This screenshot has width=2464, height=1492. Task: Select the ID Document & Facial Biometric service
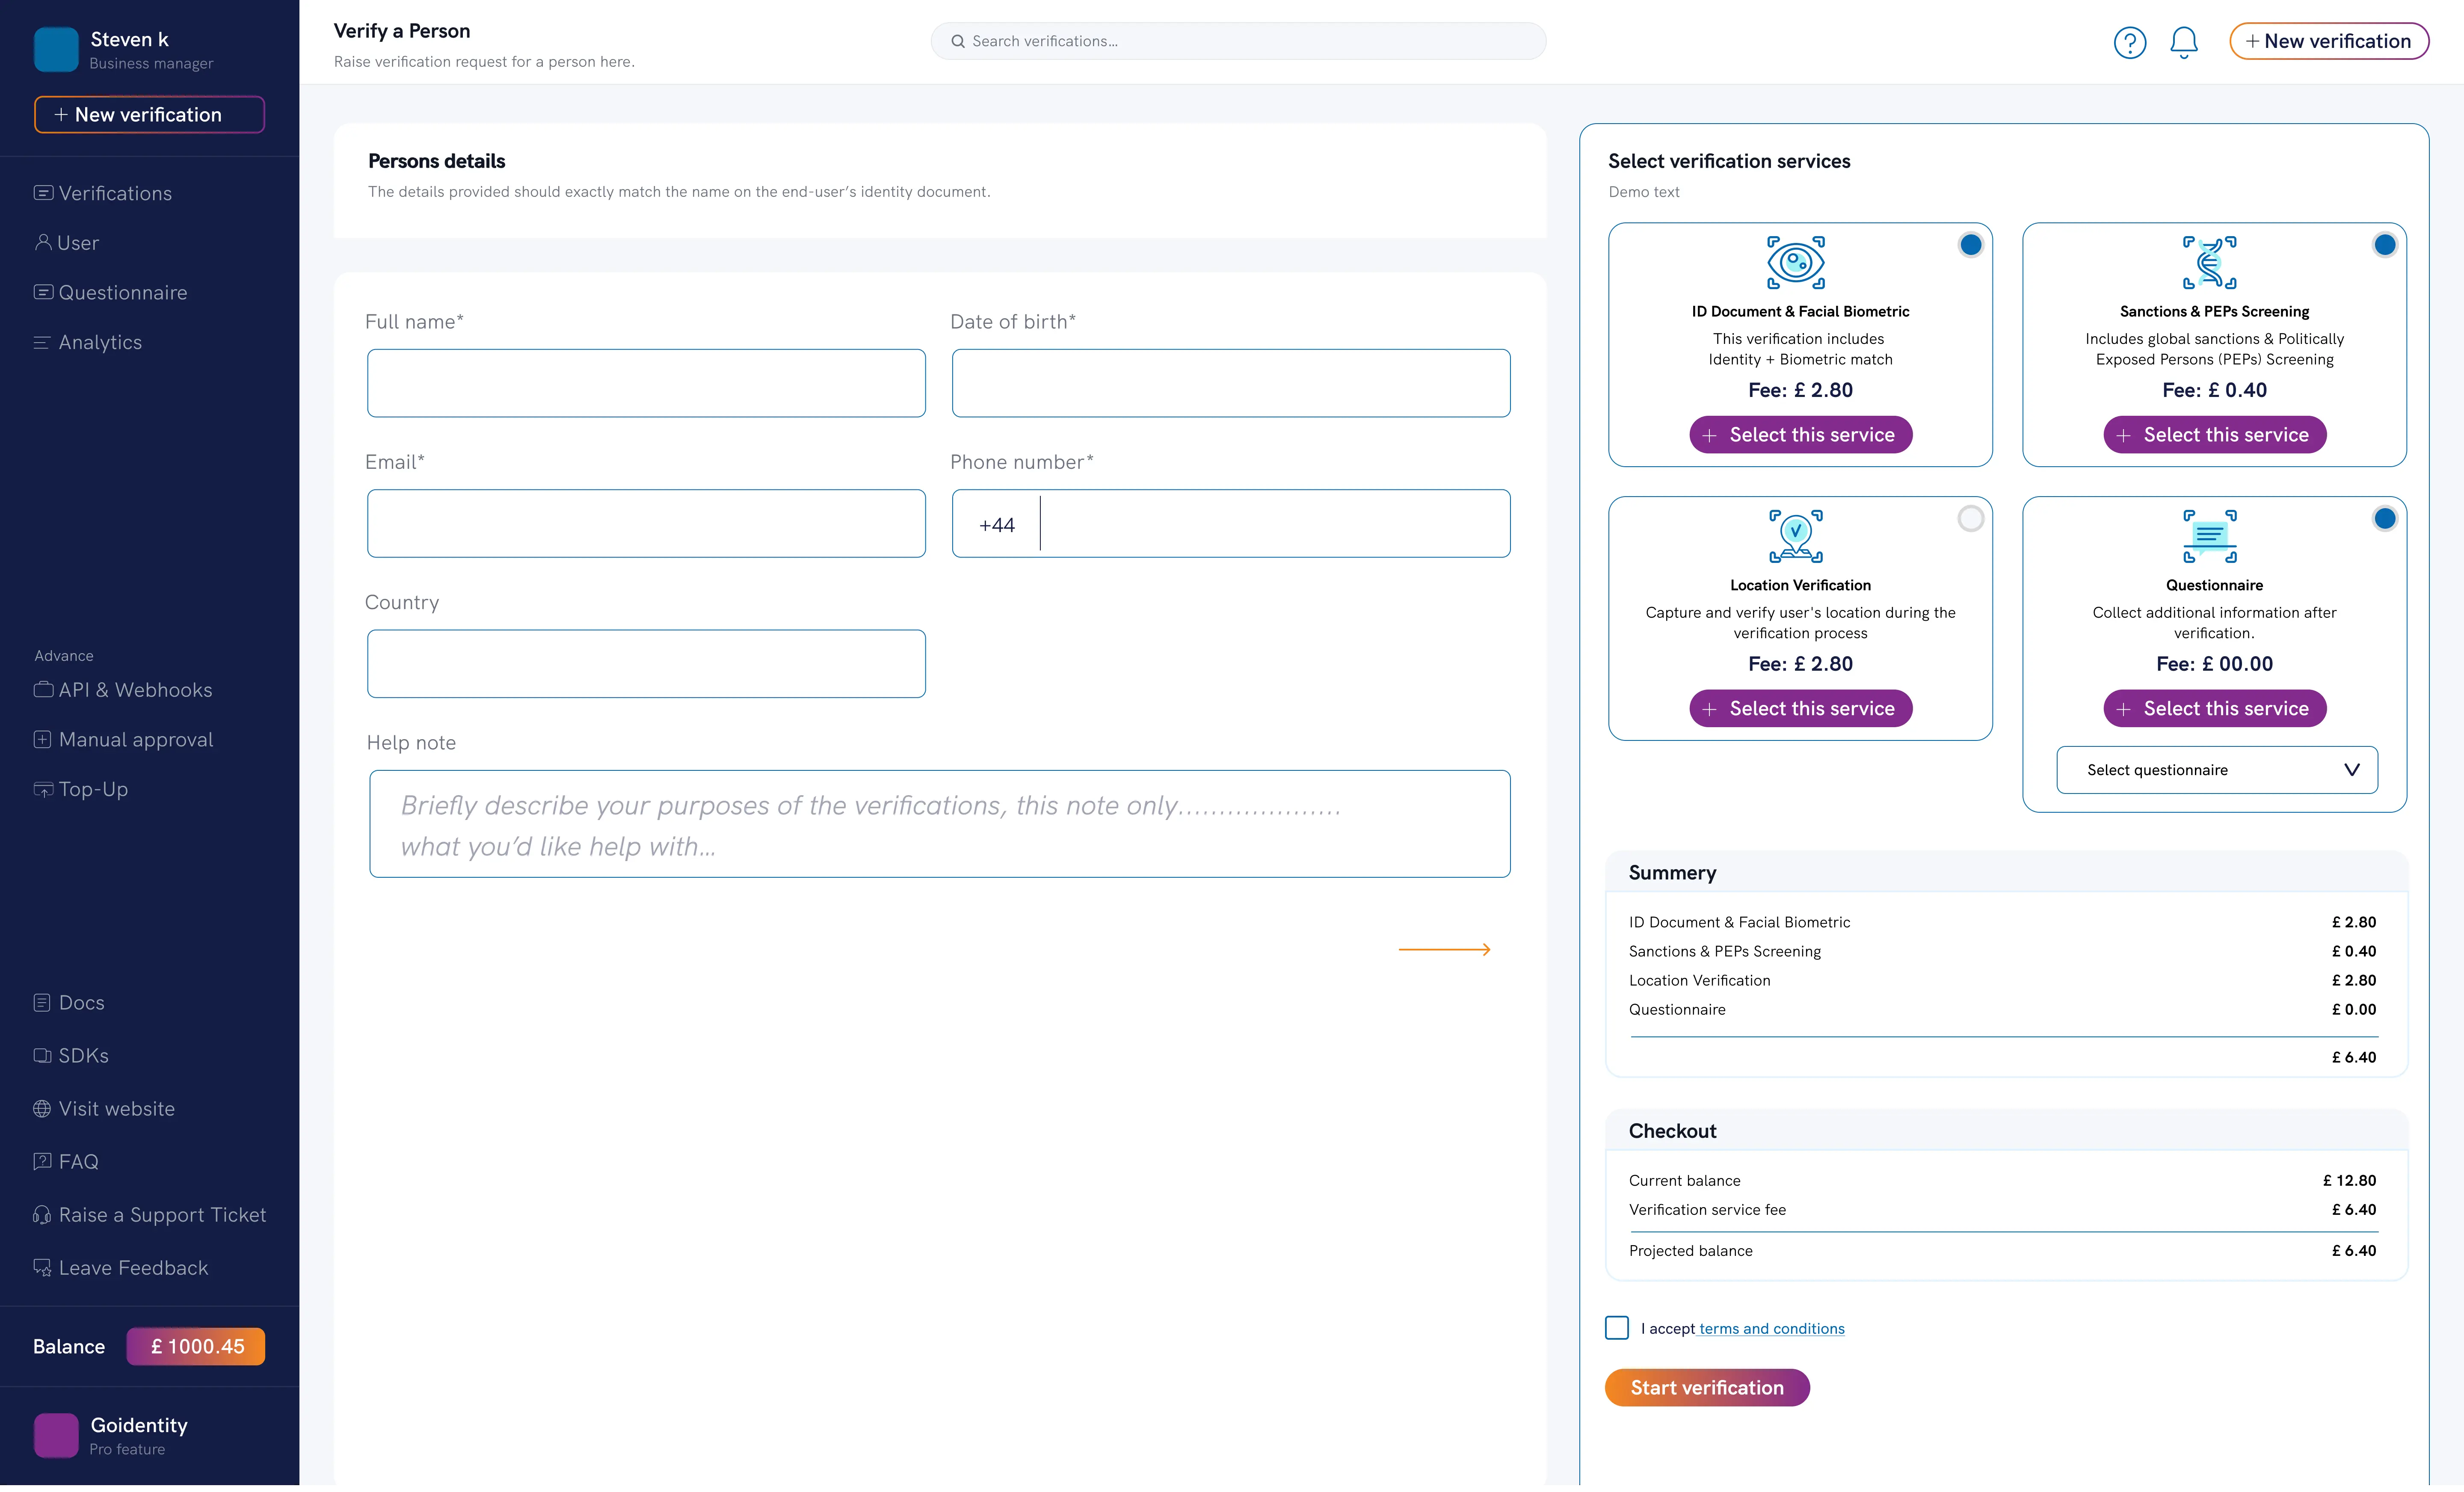click(1800, 435)
